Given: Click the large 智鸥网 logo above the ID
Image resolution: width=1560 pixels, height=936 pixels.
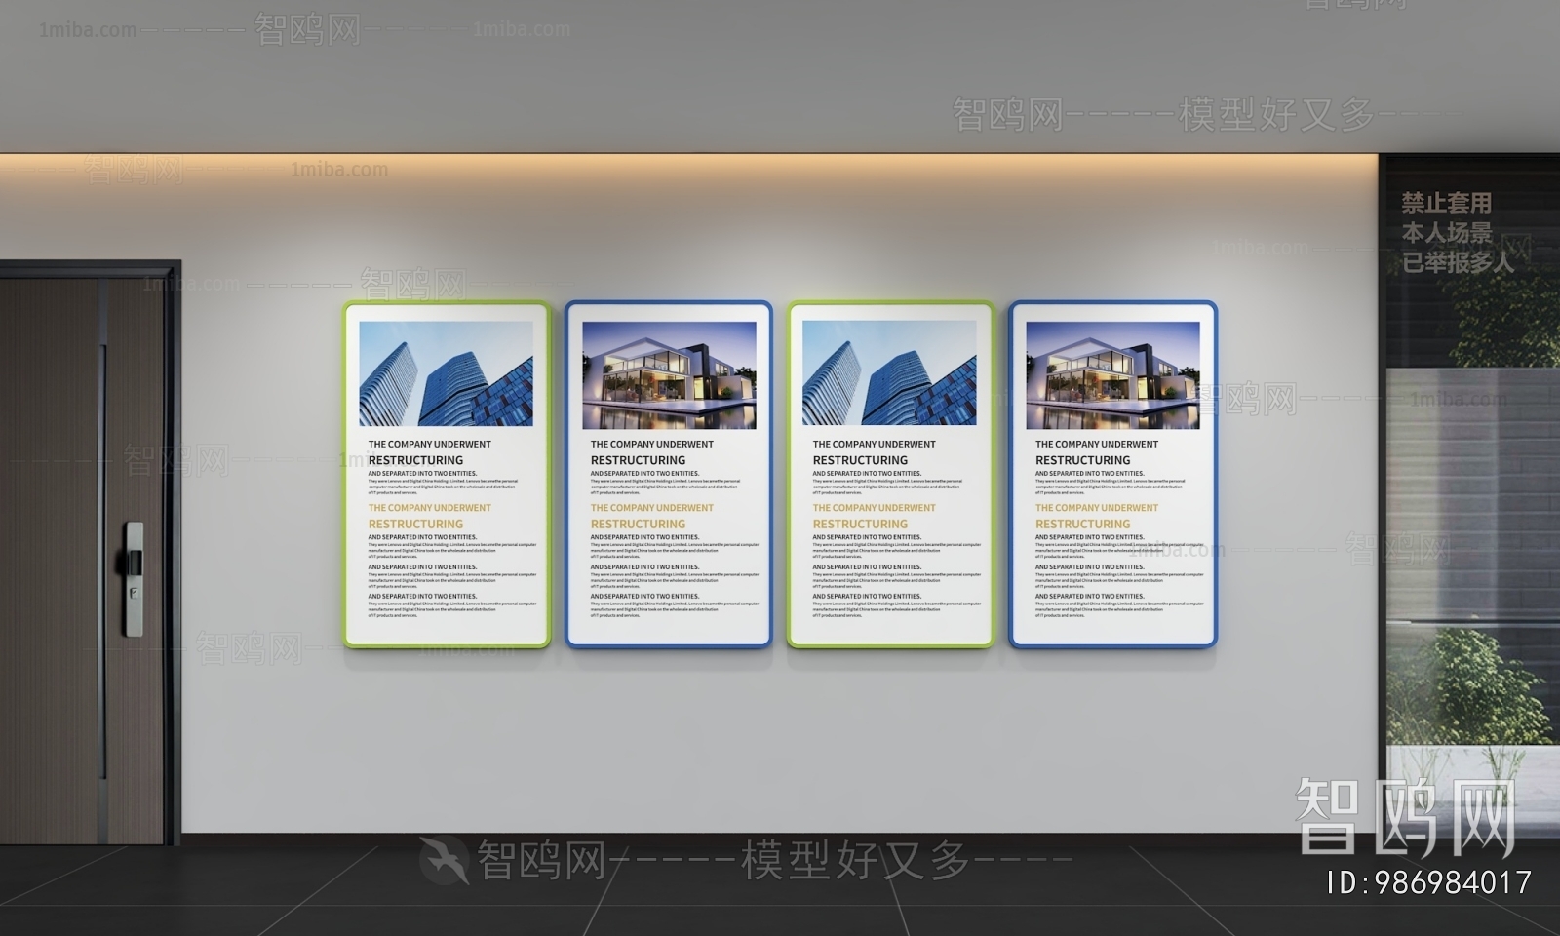Looking at the screenshot, I should 1405,817.
